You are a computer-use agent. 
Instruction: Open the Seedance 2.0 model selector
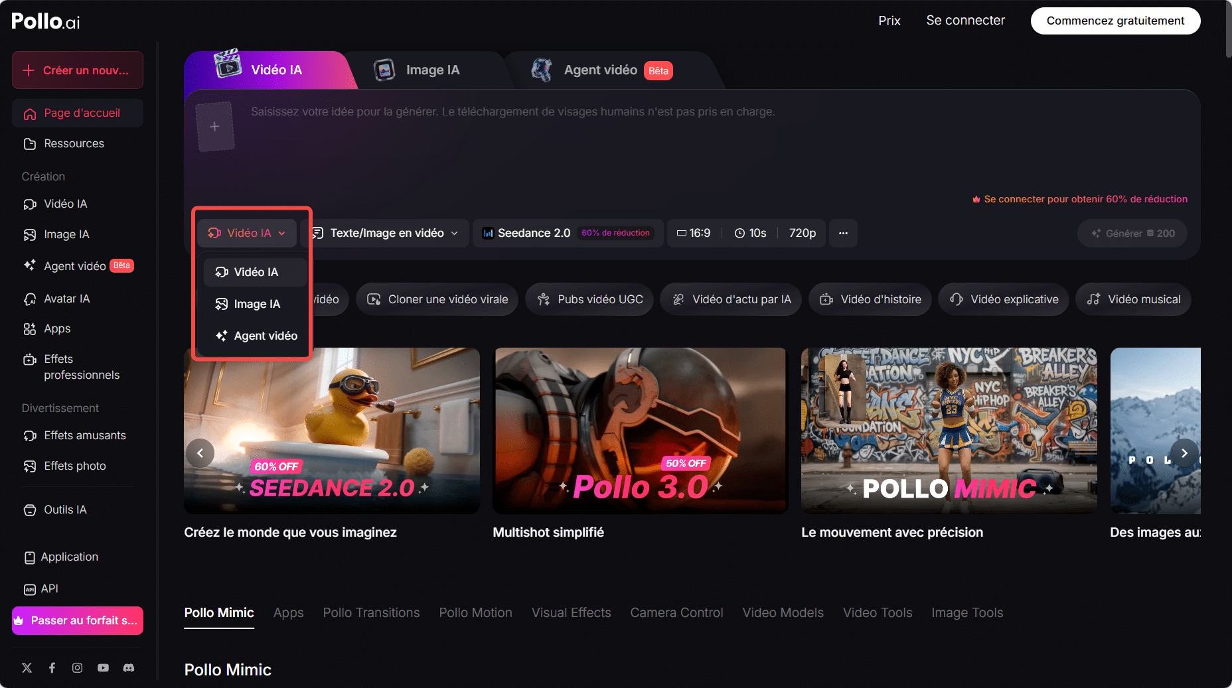click(568, 233)
